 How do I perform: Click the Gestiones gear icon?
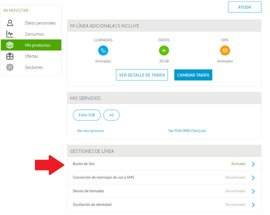point(10,67)
